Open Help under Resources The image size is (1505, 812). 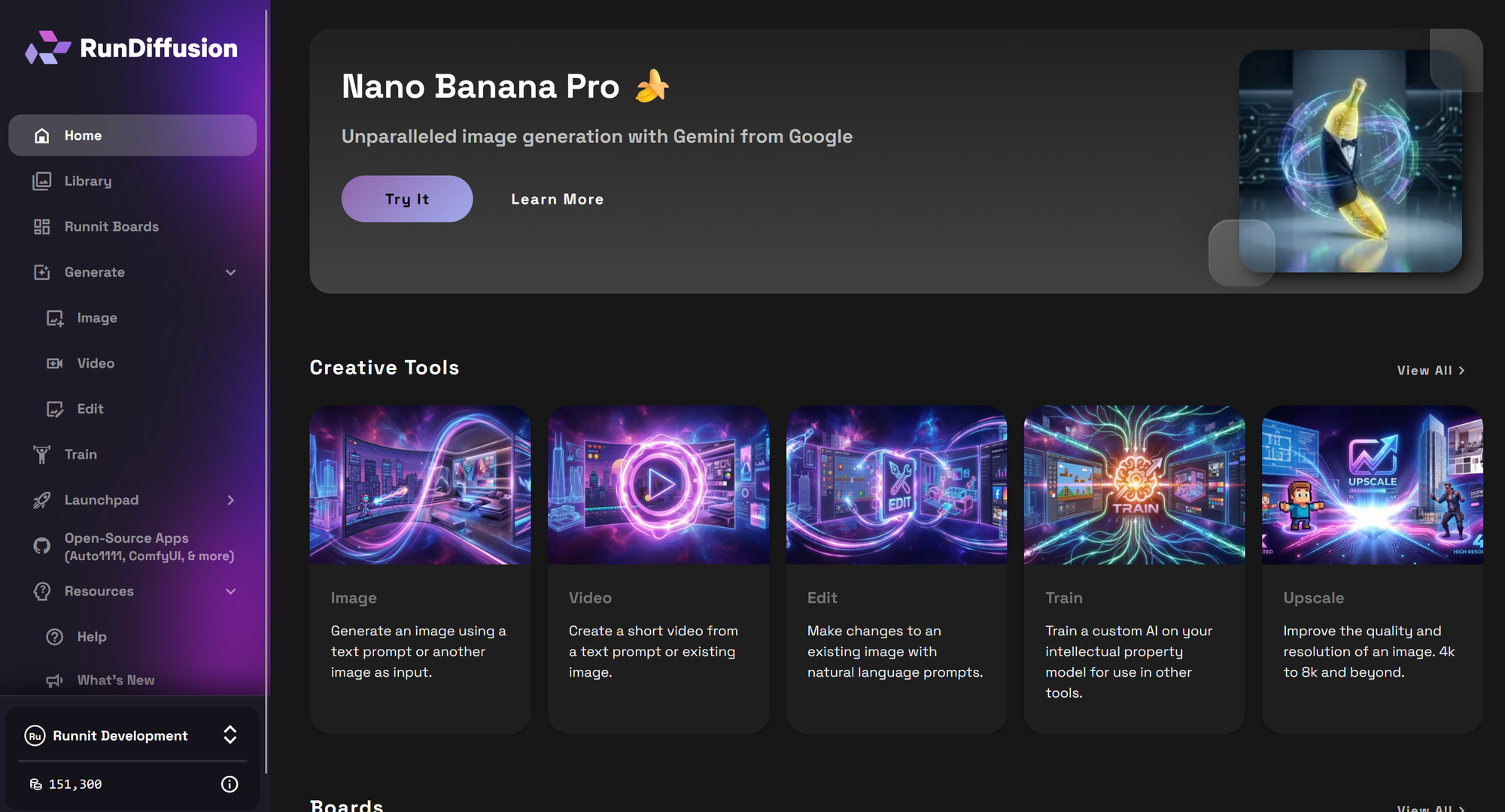click(x=91, y=637)
